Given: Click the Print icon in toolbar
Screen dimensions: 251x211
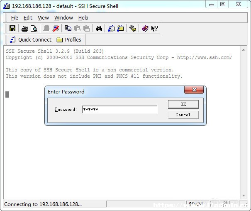Looking at the screenshot, I should [x=25, y=29].
